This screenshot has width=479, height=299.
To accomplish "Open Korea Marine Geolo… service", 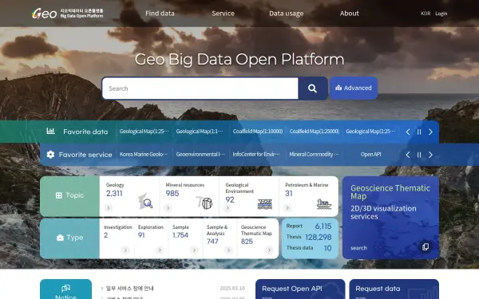I will tap(144, 155).
